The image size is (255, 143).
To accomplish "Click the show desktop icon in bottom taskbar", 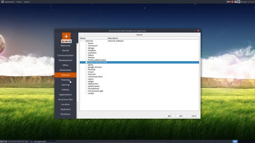I will tap(2, 141).
